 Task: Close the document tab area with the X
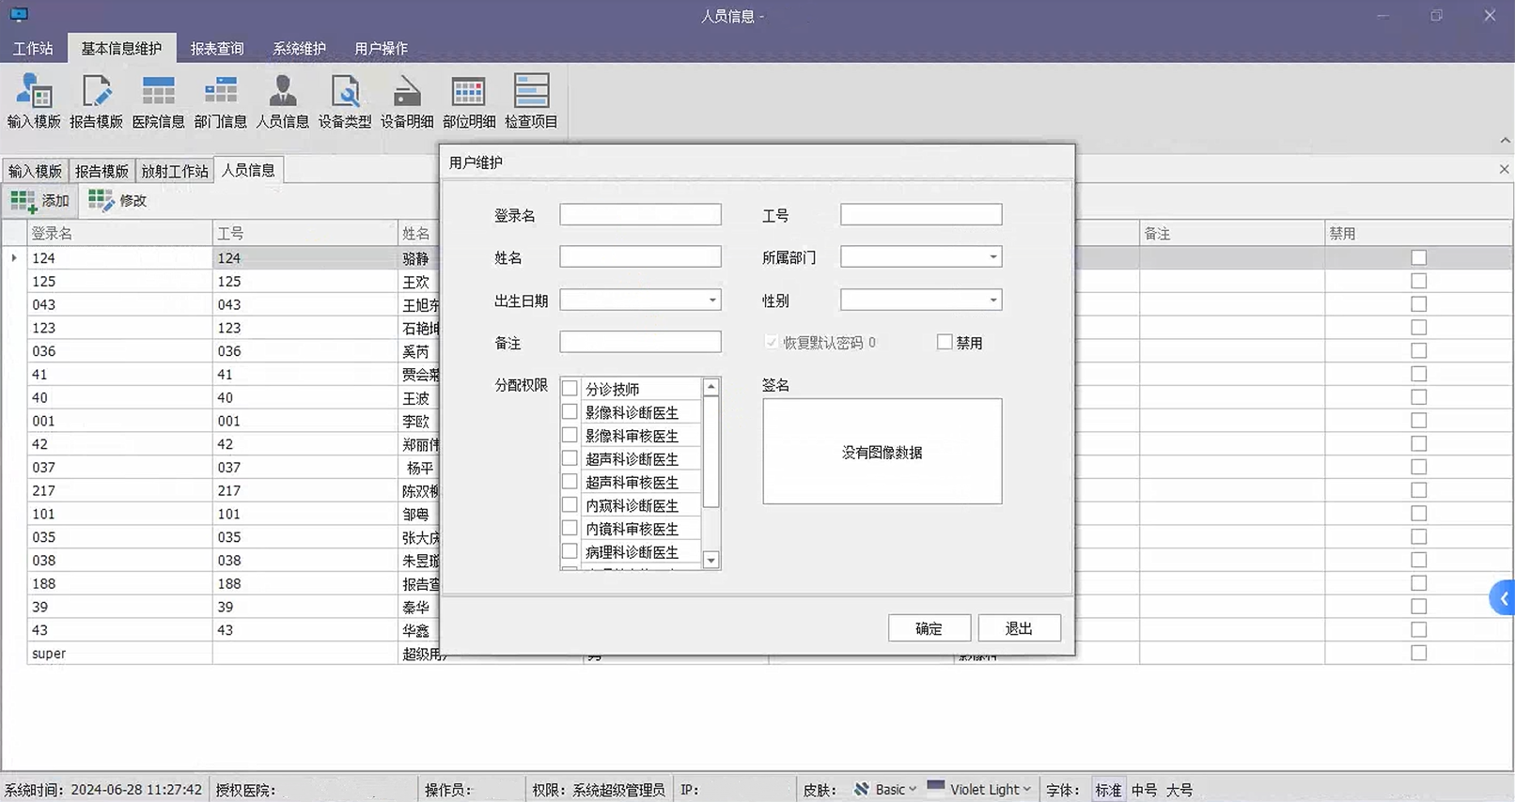click(x=1504, y=169)
